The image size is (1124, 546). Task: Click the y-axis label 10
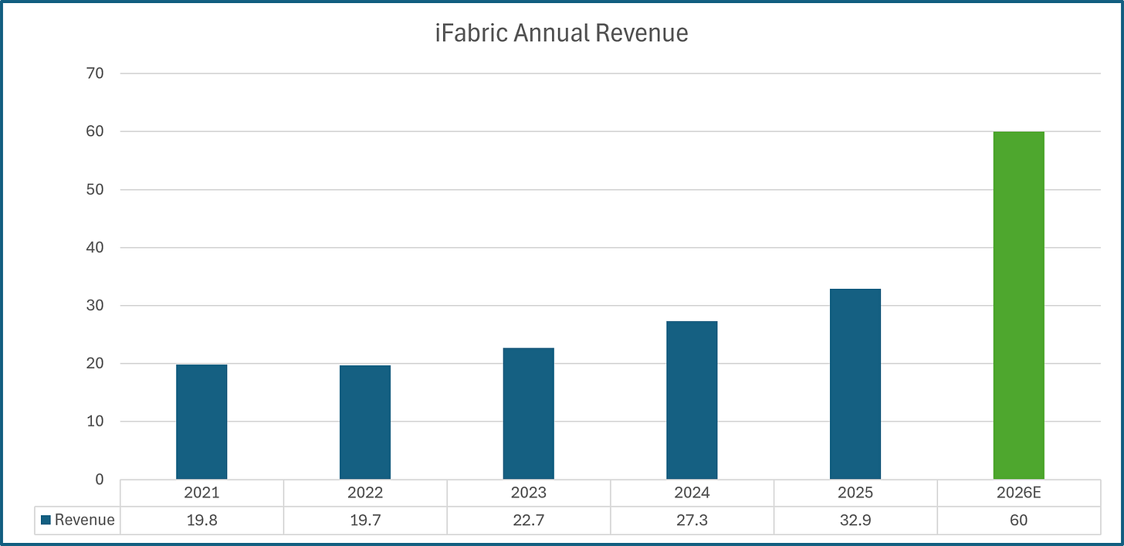click(x=96, y=422)
